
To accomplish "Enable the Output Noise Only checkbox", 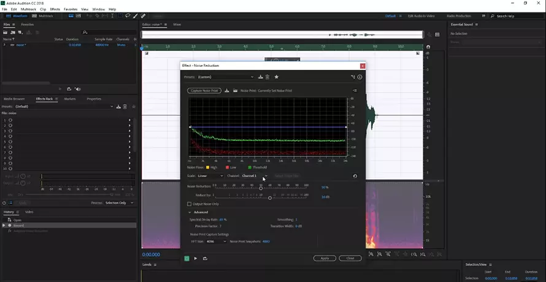I will coord(190,204).
